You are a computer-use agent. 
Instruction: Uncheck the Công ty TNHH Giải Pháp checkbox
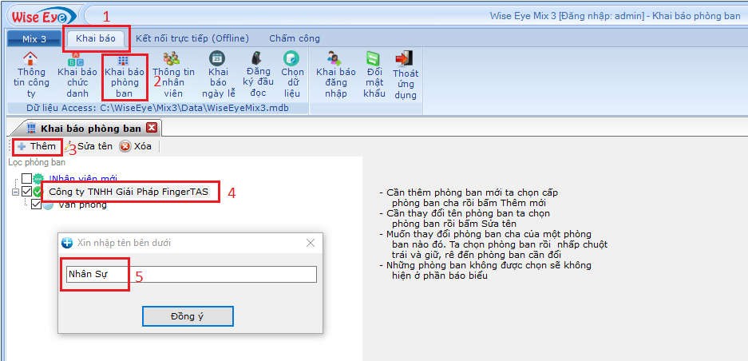(x=27, y=192)
